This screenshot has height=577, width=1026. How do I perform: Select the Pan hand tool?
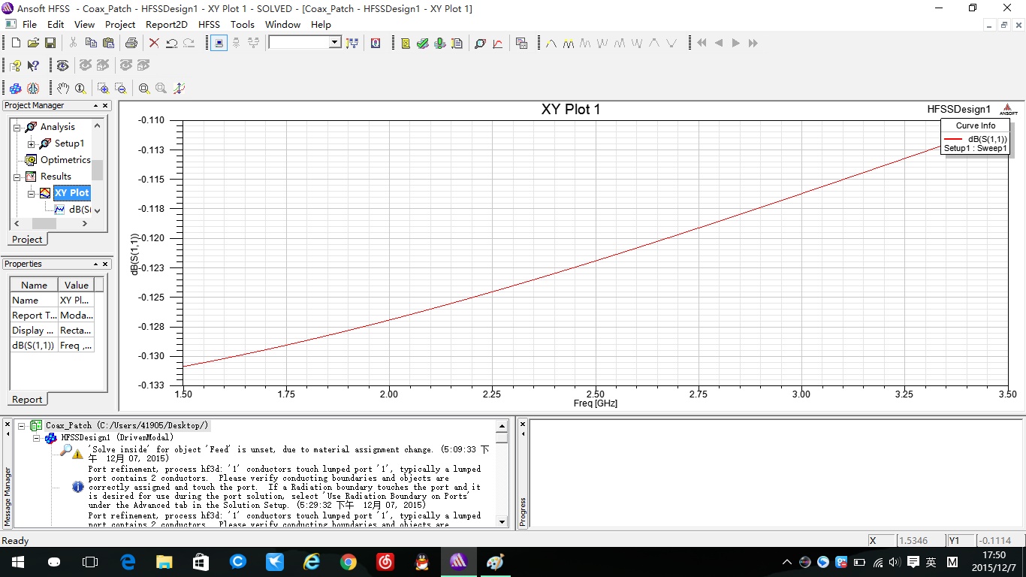click(x=63, y=88)
